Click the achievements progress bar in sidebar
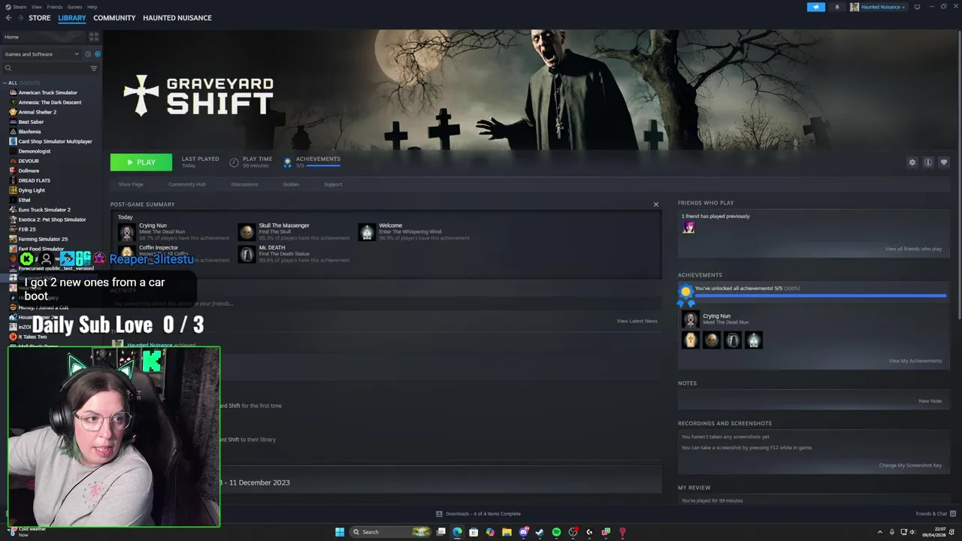962x541 pixels. (x=820, y=296)
